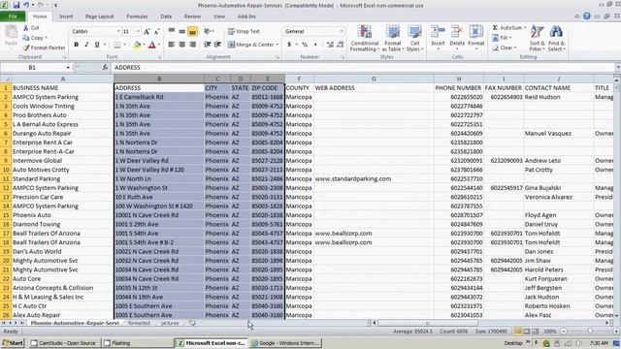
Task: Switch to Page Layout view in status bar
Action: (527, 332)
